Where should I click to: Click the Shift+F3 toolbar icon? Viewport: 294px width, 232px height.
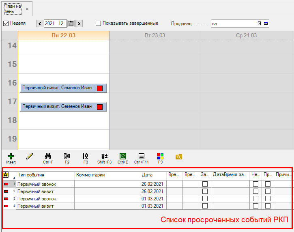pyautogui.click(x=104, y=156)
